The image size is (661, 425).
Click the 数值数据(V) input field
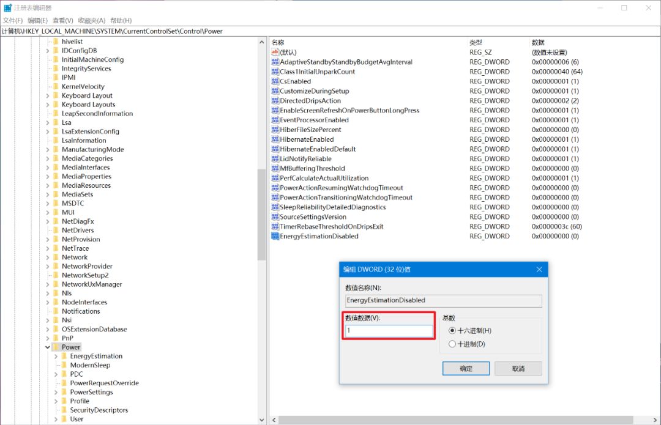point(389,330)
